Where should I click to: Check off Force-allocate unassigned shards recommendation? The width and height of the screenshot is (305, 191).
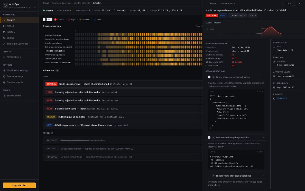[x=209, y=77]
